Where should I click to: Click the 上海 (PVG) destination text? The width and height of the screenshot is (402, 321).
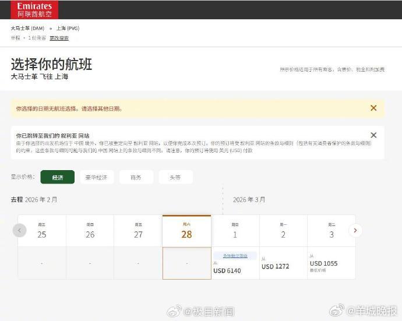68,28
